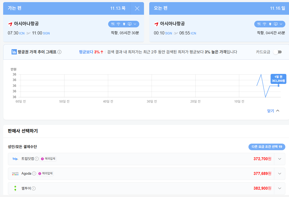Expand the Agoda fare details chevron
This screenshot has height=197, width=289.
coord(280,174)
